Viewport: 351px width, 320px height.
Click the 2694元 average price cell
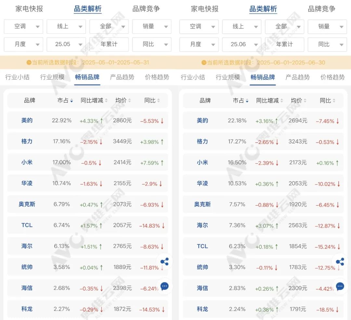298,121
